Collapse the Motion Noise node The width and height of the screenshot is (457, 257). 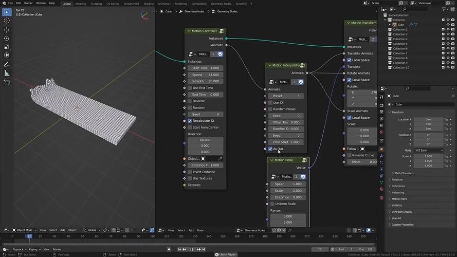pyautogui.click(x=271, y=160)
